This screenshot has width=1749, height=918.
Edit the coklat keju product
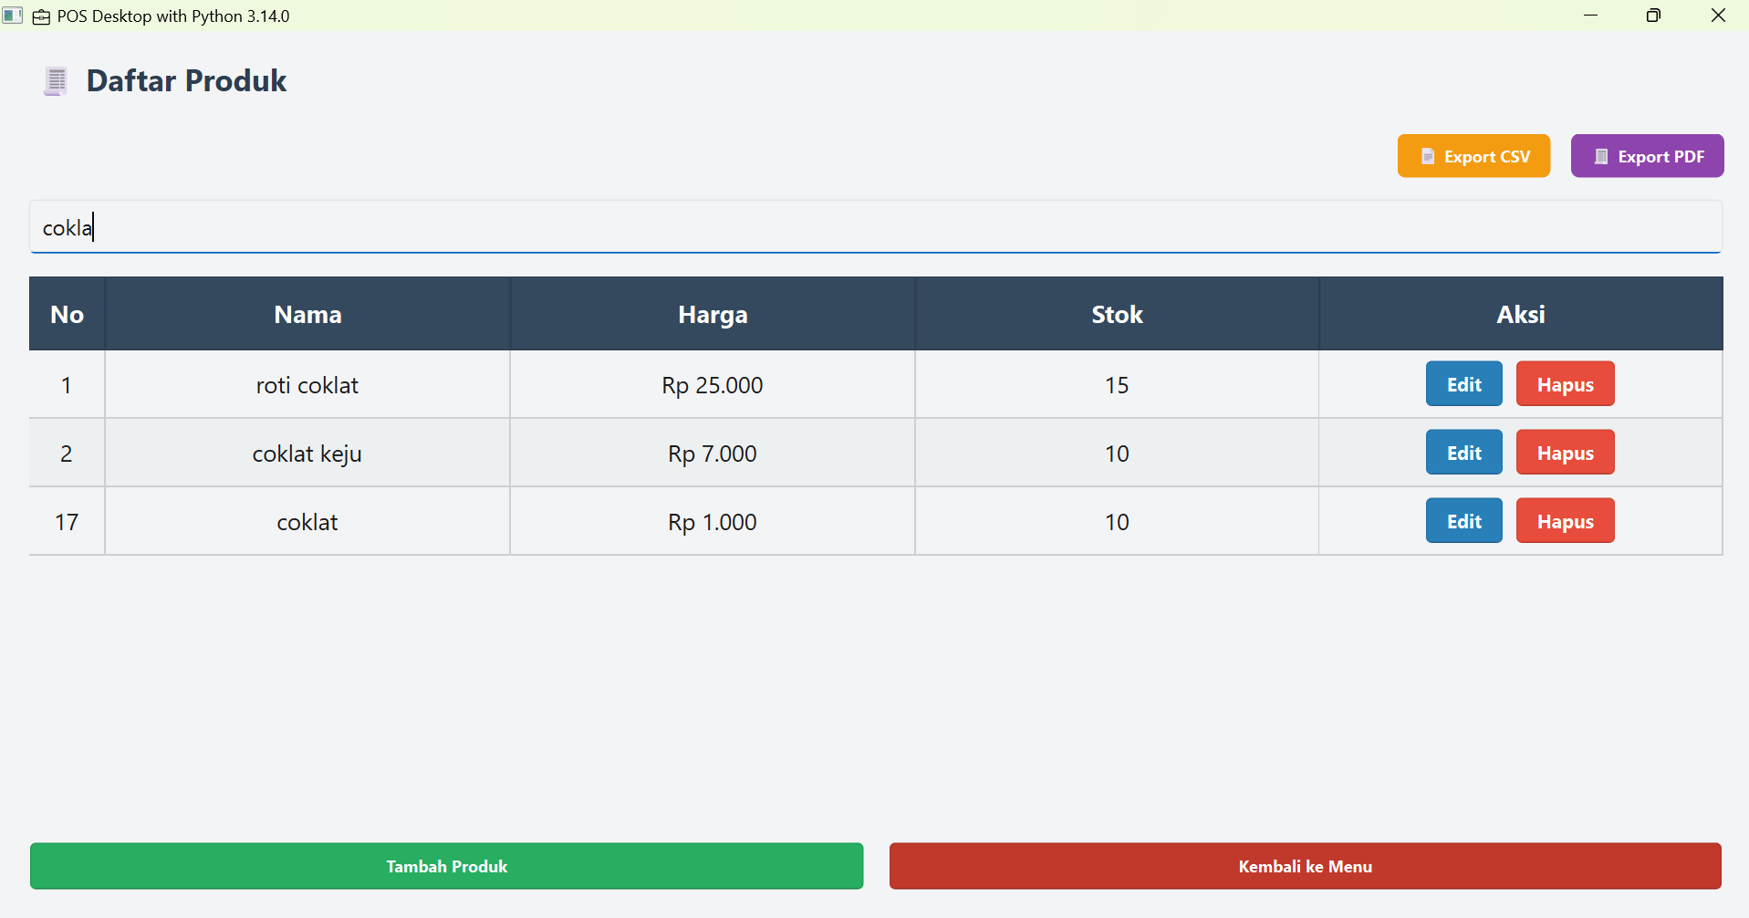pyautogui.click(x=1463, y=453)
